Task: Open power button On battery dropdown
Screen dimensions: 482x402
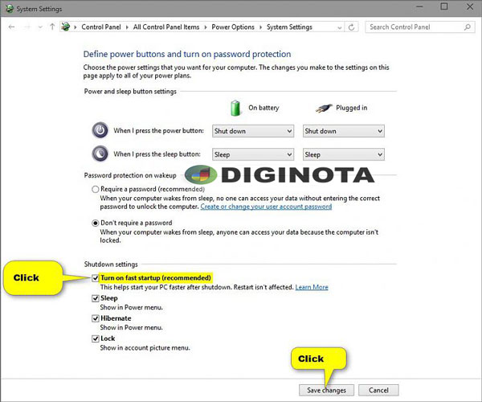Action: [x=253, y=131]
